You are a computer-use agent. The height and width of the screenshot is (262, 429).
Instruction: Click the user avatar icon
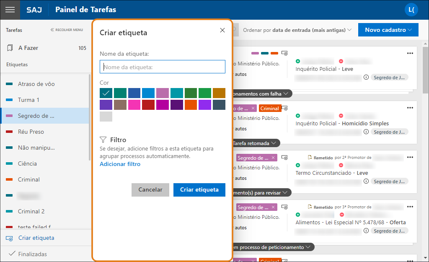[x=411, y=10]
